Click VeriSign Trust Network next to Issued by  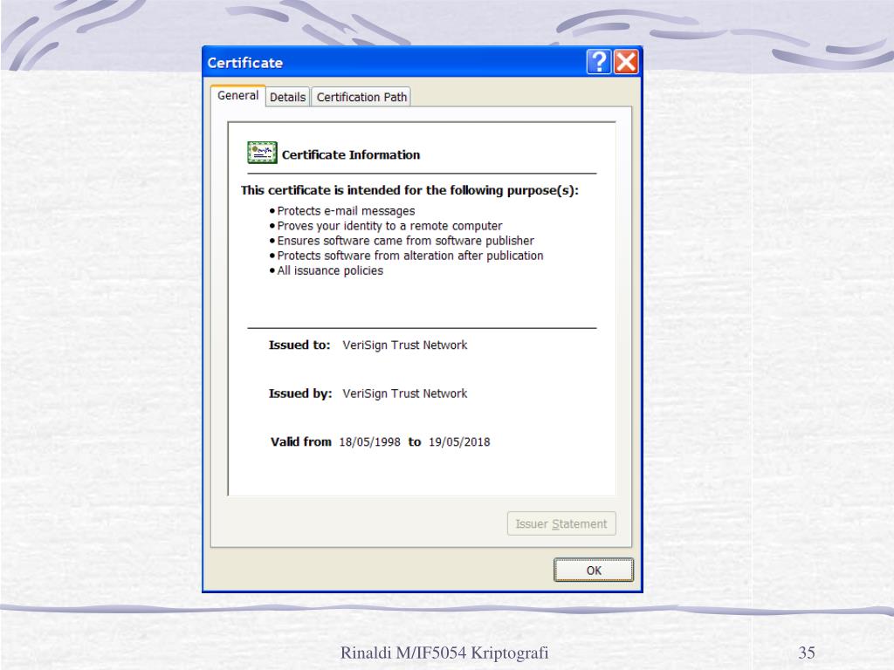coord(405,393)
